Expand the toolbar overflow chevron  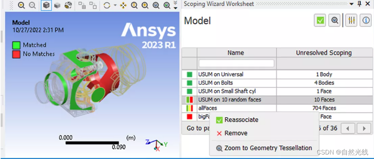pyautogui.click(x=176, y=5)
